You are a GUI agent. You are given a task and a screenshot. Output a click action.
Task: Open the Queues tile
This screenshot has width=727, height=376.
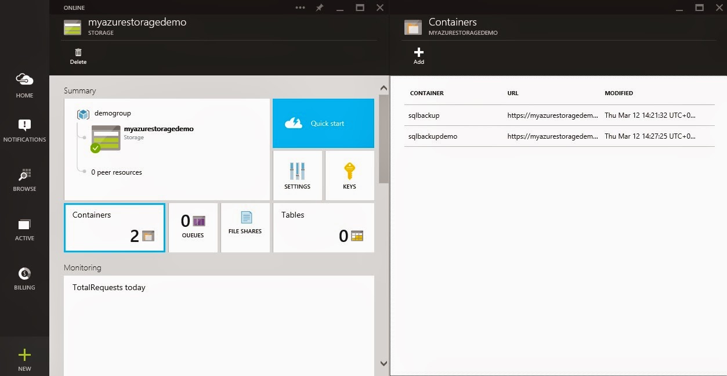[193, 227]
